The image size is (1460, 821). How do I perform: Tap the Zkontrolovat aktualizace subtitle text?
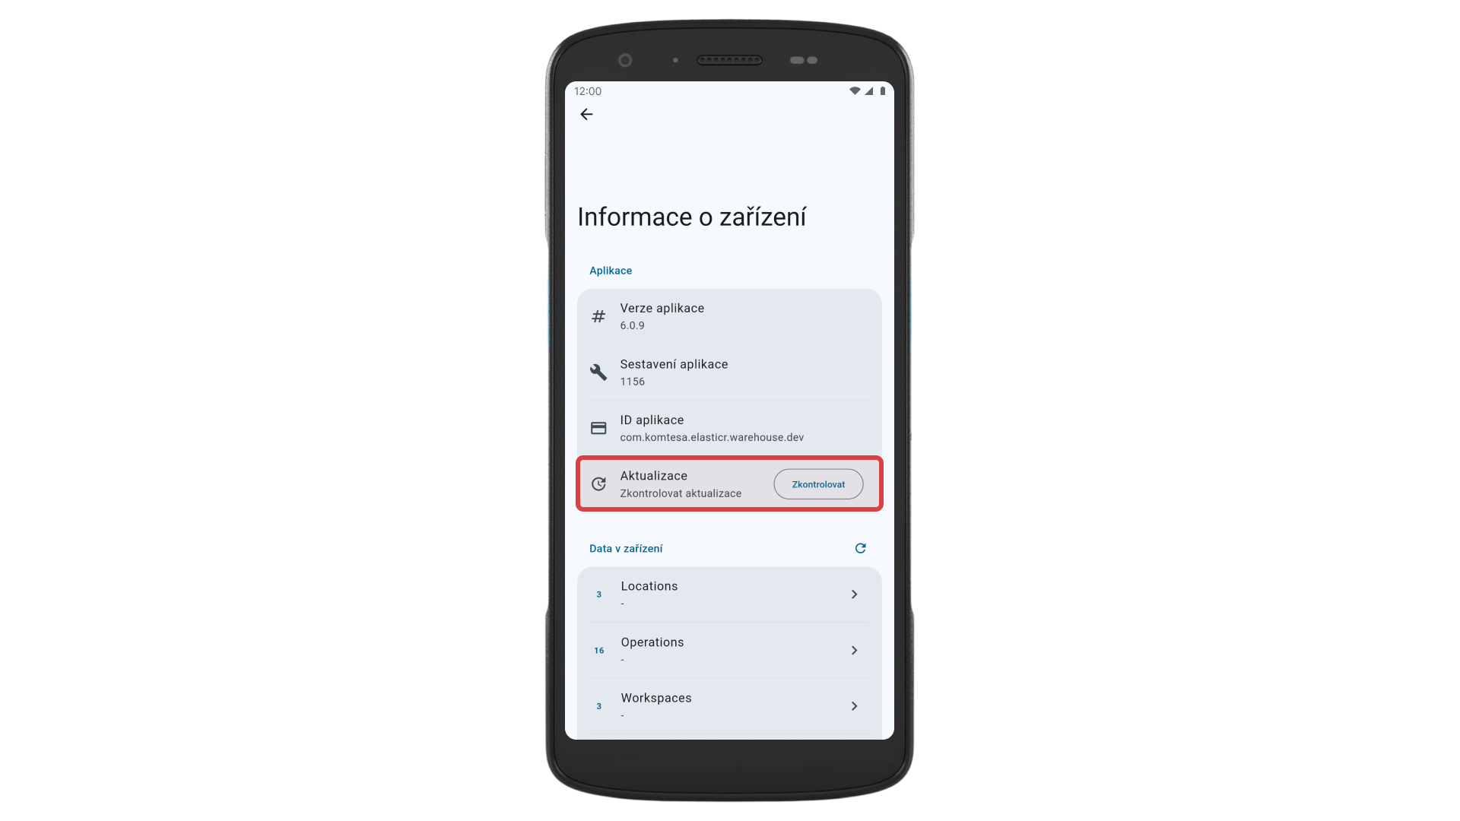tap(681, 493)
